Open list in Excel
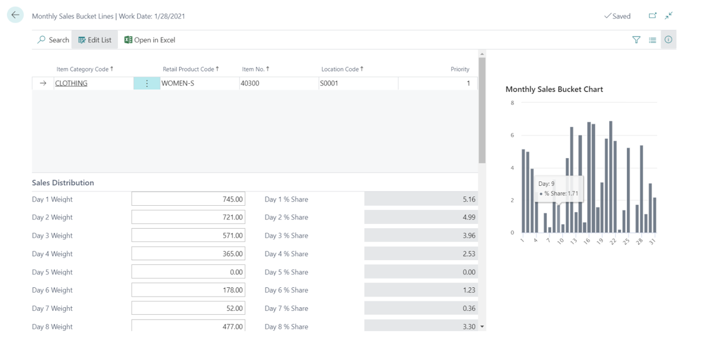 (x=150, y=40)
